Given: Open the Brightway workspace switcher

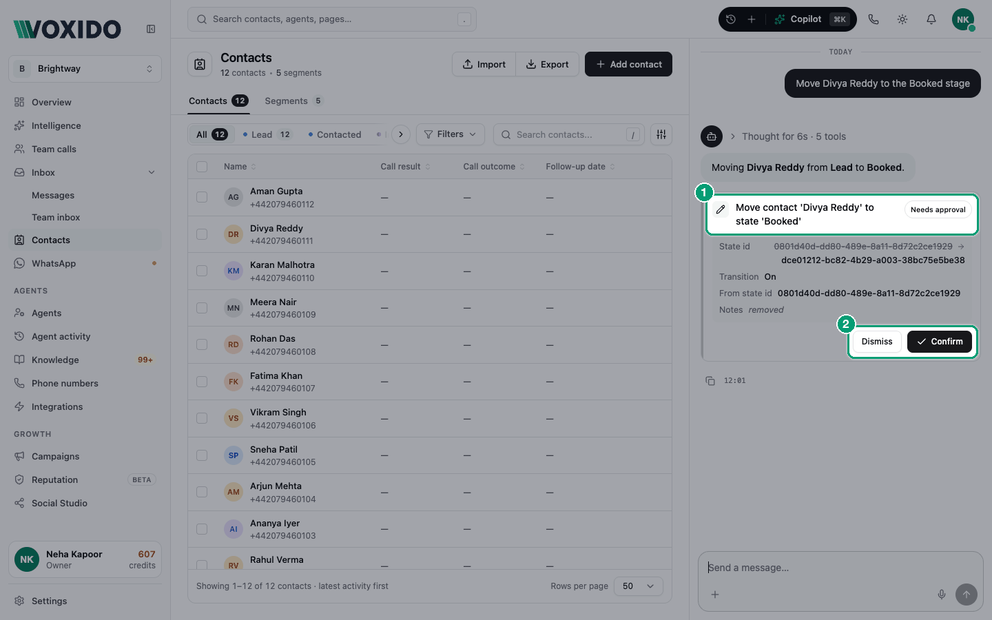Looking at the screenshot, I should [x=85, y=69].
